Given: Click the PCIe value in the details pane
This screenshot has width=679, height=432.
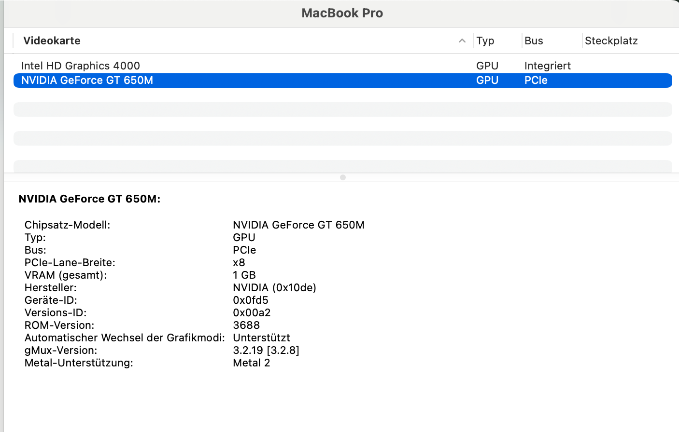Looking at the screenshot, I should tap(245, 250).
